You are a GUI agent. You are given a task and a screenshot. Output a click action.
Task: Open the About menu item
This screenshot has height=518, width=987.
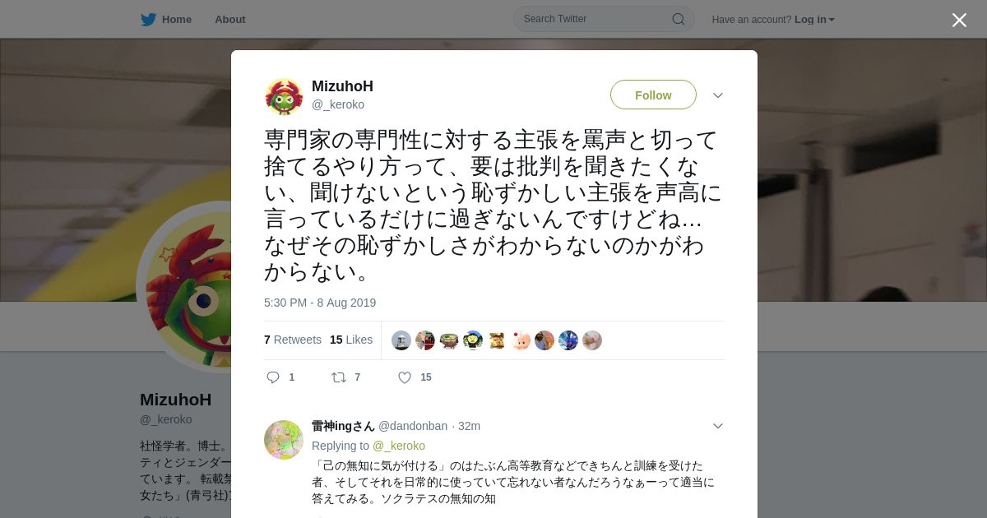tap(230, 19)
